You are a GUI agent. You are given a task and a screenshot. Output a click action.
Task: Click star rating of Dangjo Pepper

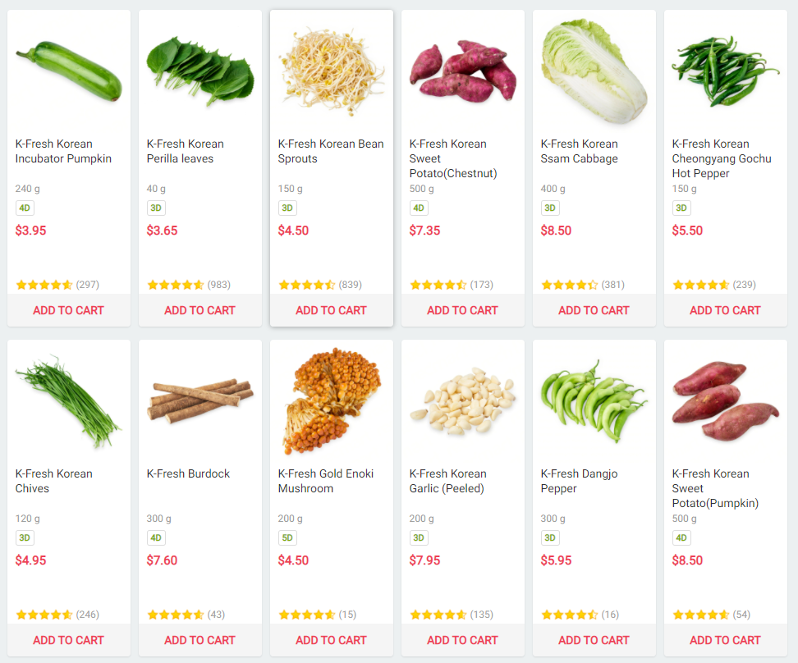coord(570,615)
